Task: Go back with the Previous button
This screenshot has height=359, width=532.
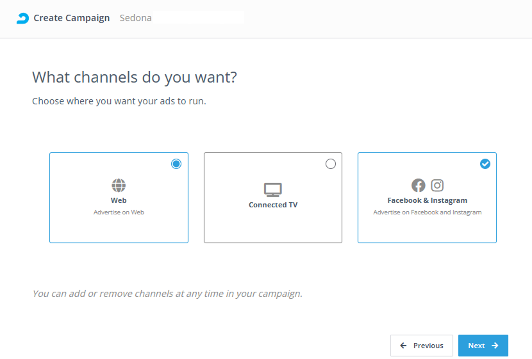Action: click(x=421, y=346)
